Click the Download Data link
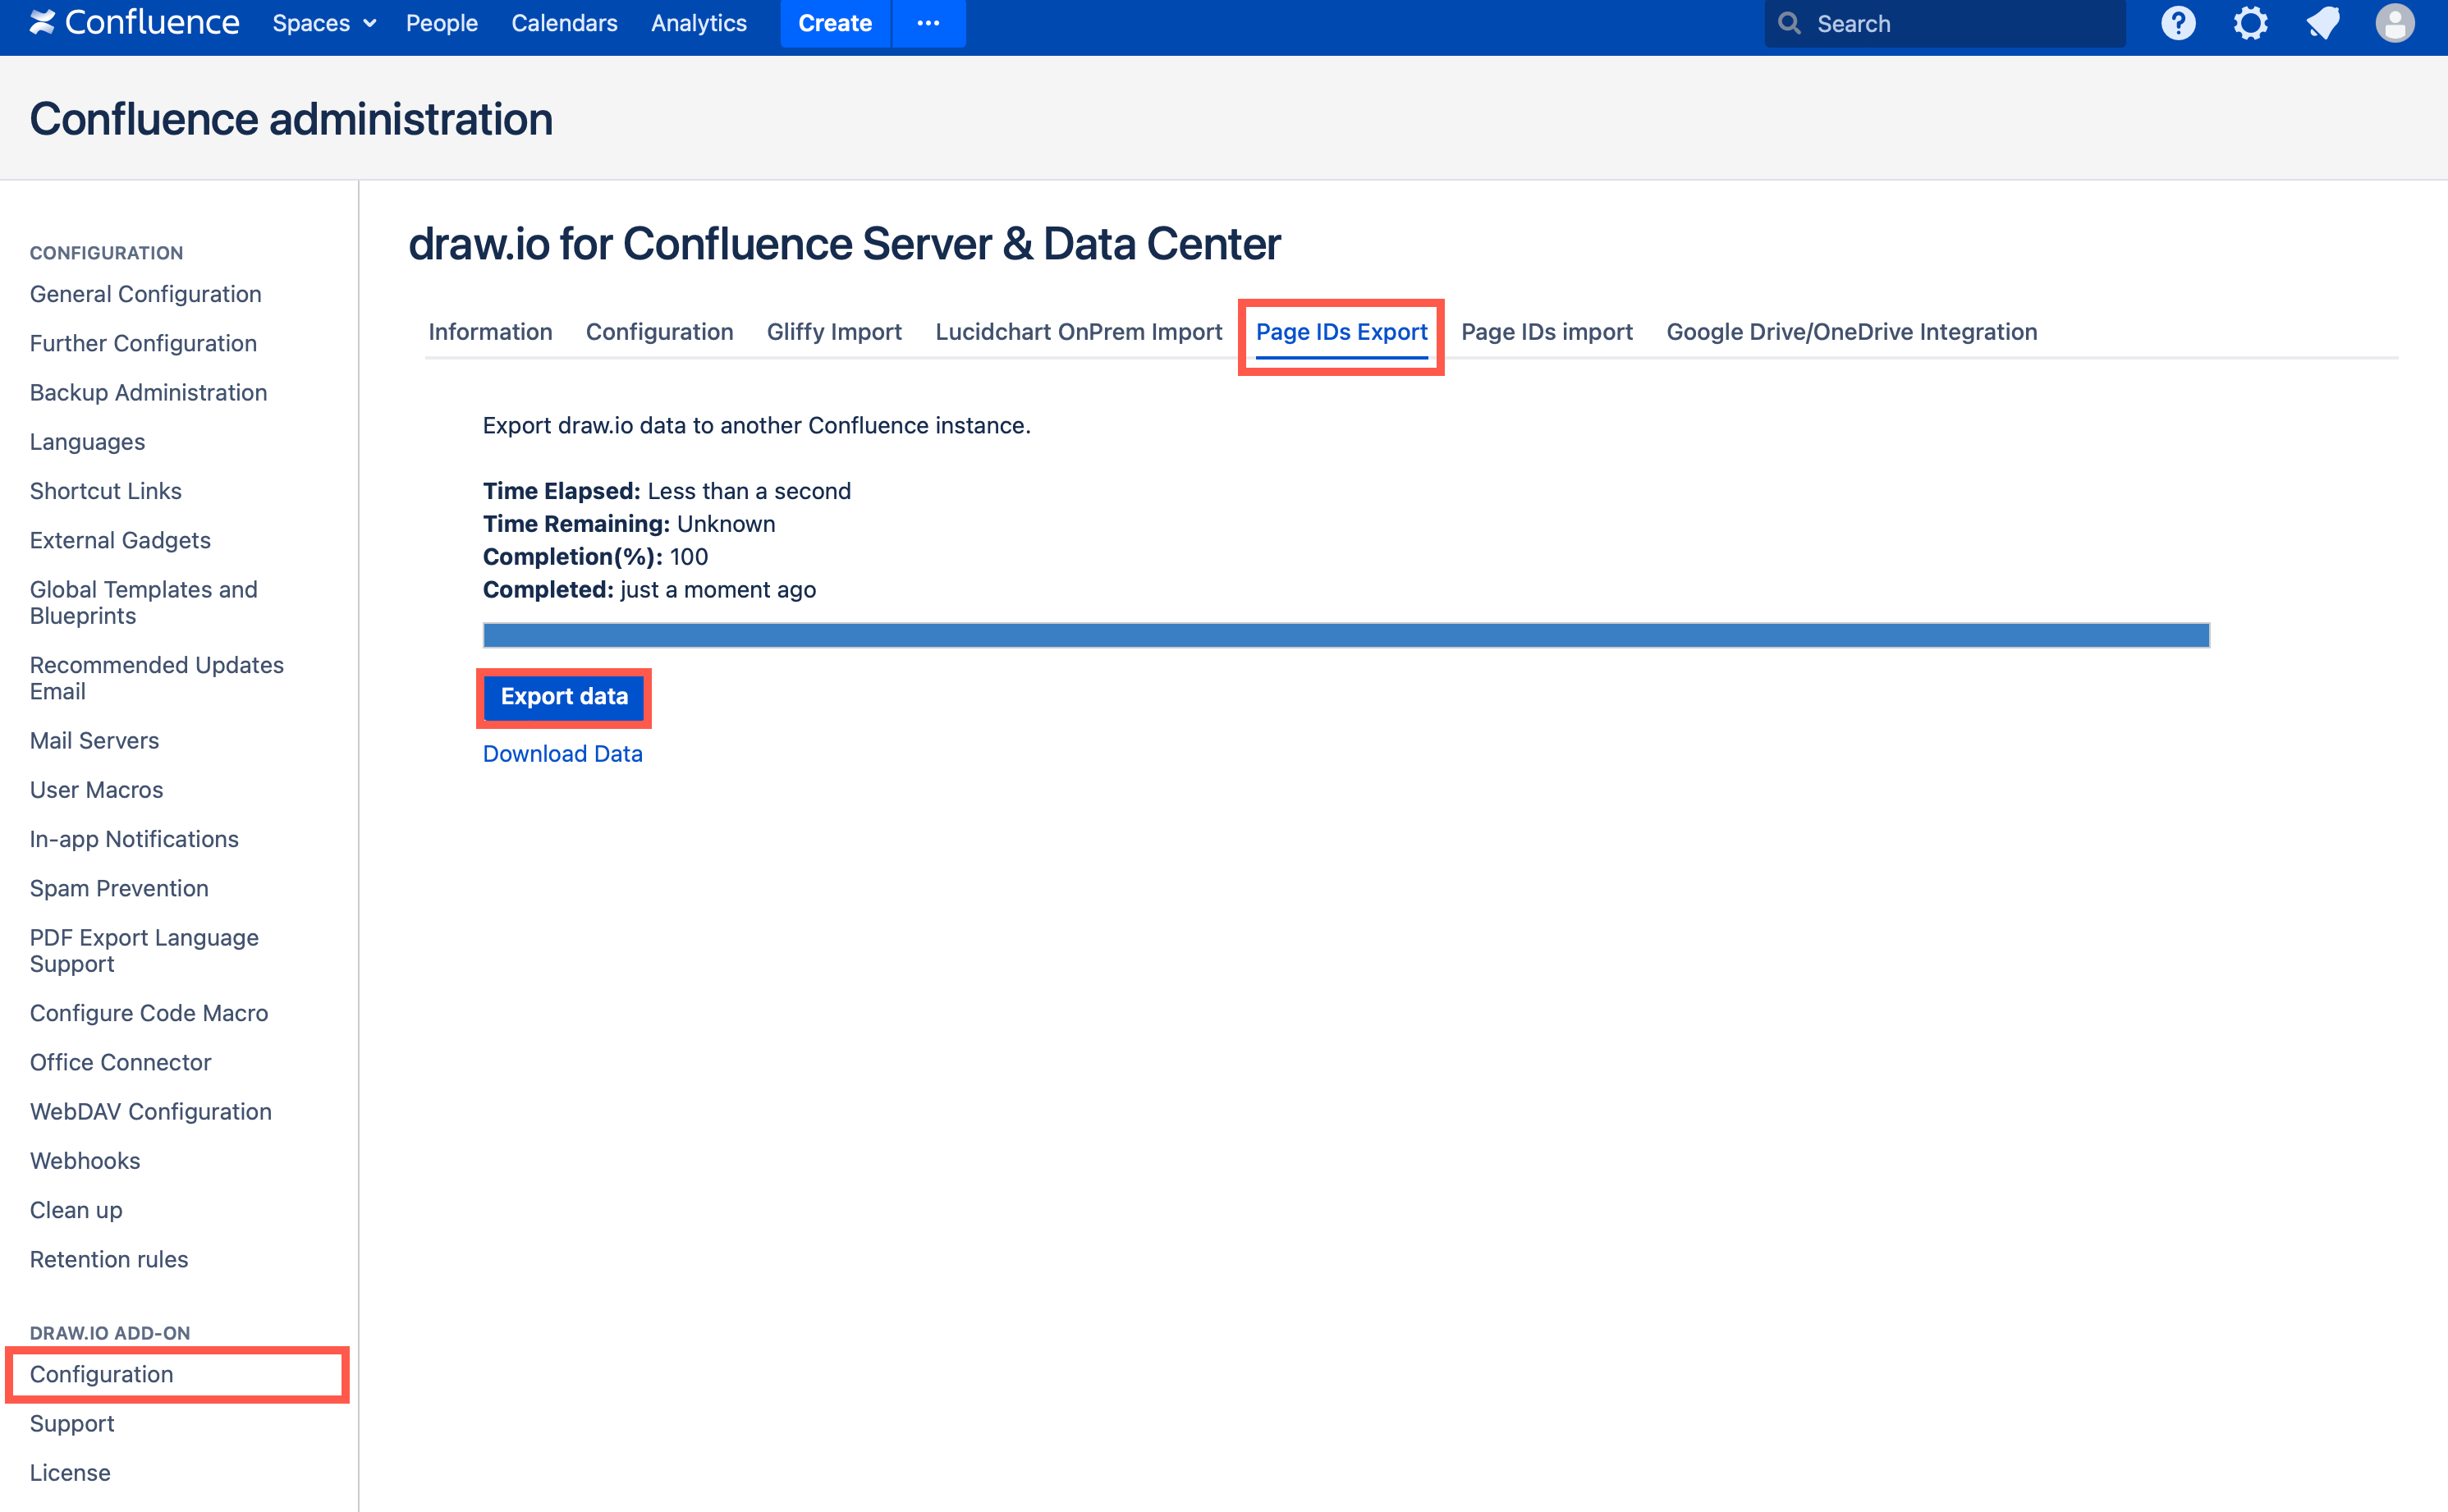 tap(562, 753)
